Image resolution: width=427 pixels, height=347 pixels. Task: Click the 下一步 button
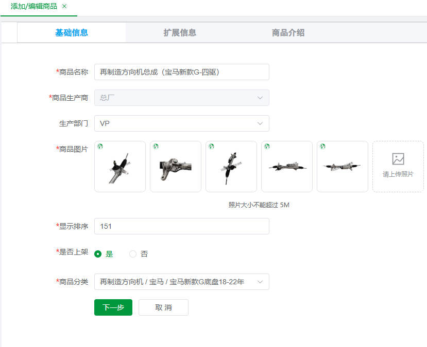pos(113,307)
